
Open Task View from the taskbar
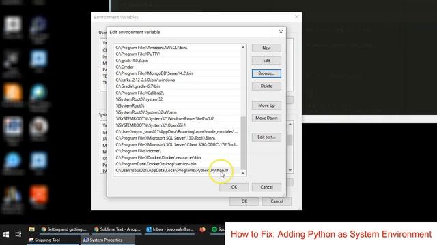pos(18,234)
